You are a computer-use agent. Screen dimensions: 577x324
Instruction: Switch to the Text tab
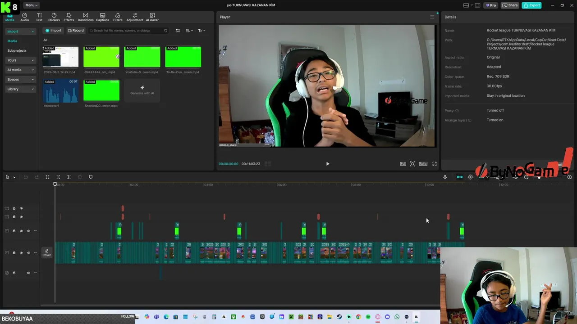point(39,17)
